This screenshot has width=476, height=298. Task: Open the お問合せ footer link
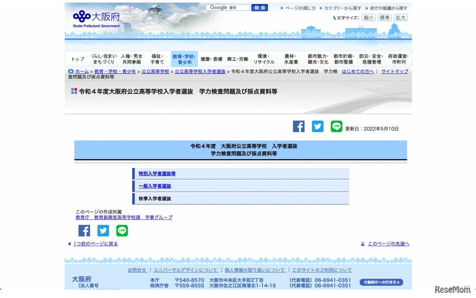(x=137, y=270)
